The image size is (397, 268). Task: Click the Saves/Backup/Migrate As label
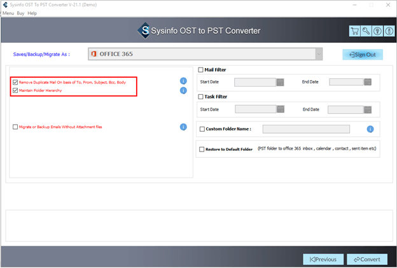(41, 55)
